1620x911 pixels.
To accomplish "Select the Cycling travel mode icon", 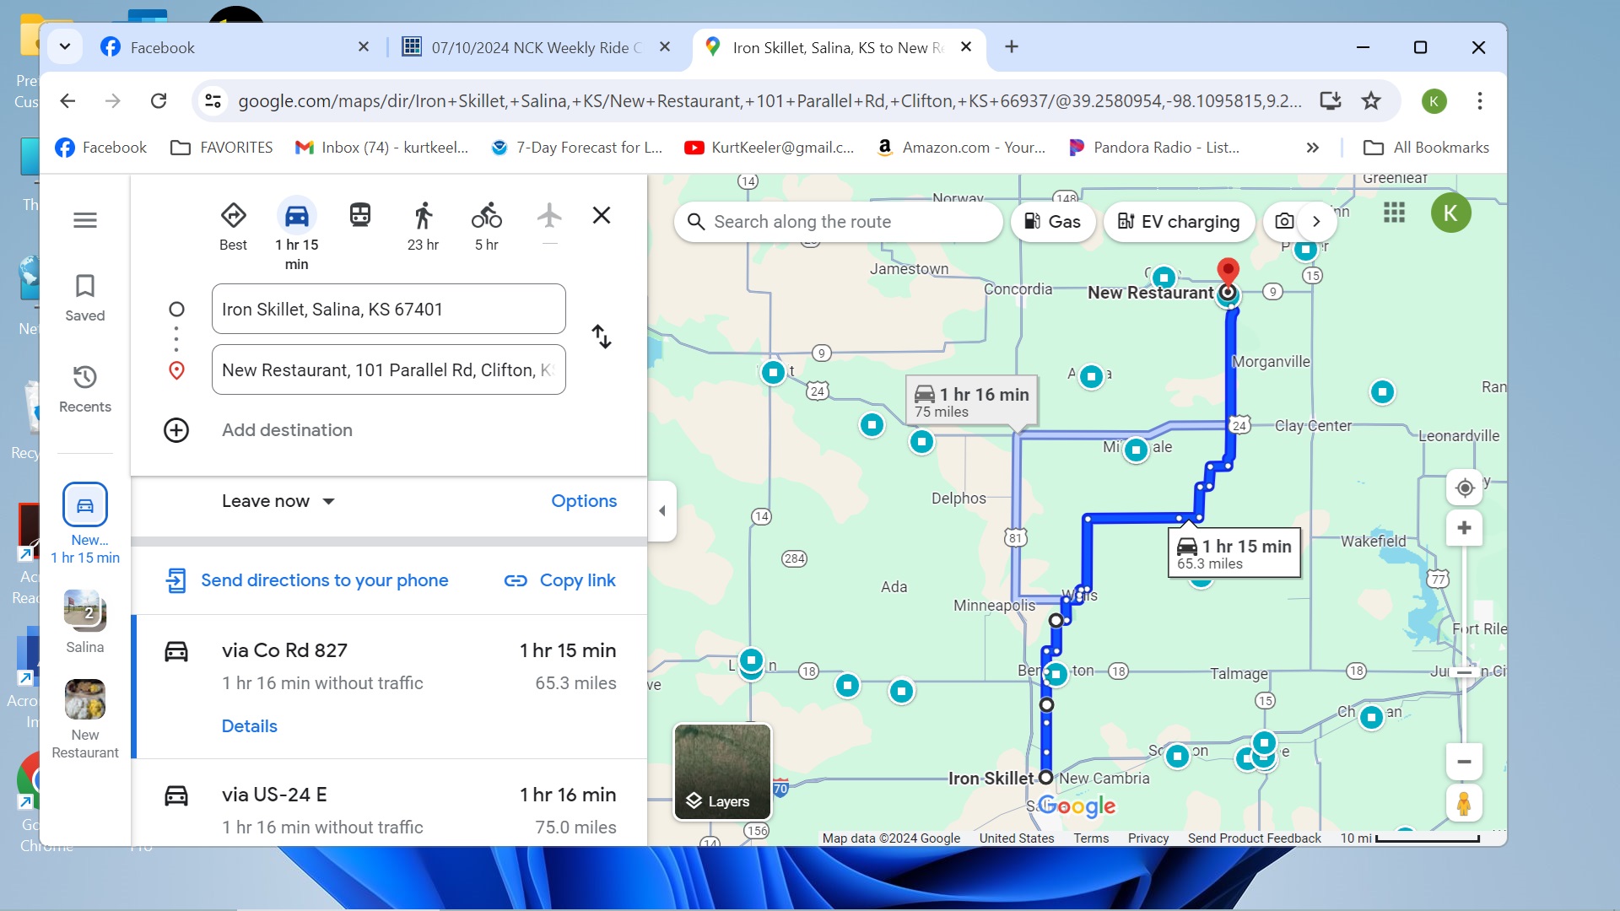I will pos(486,216).
